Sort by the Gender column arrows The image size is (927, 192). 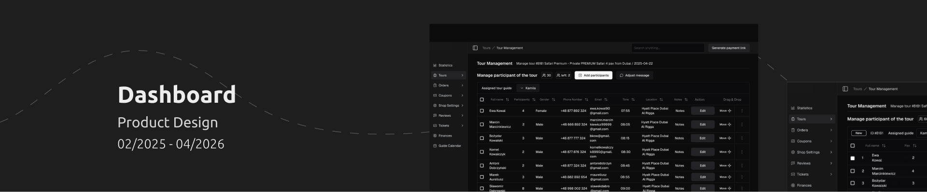553,100
